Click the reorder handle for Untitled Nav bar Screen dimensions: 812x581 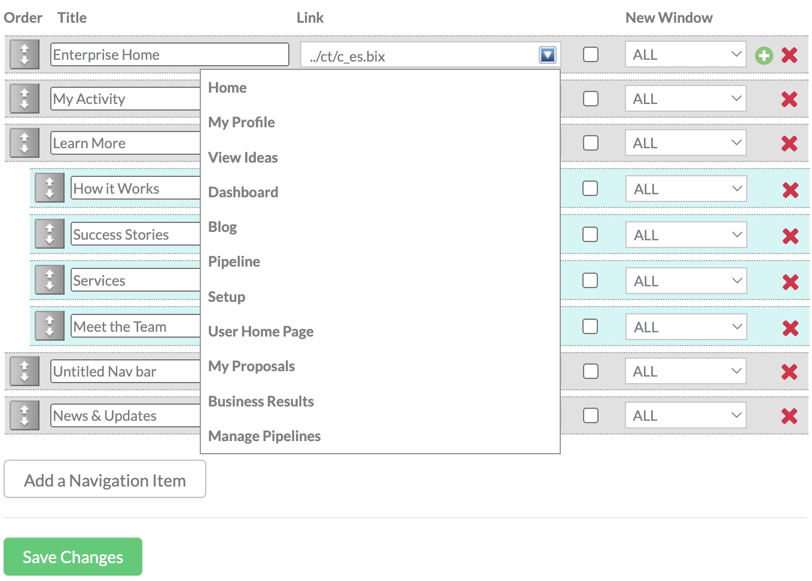(x=25, y=371)
